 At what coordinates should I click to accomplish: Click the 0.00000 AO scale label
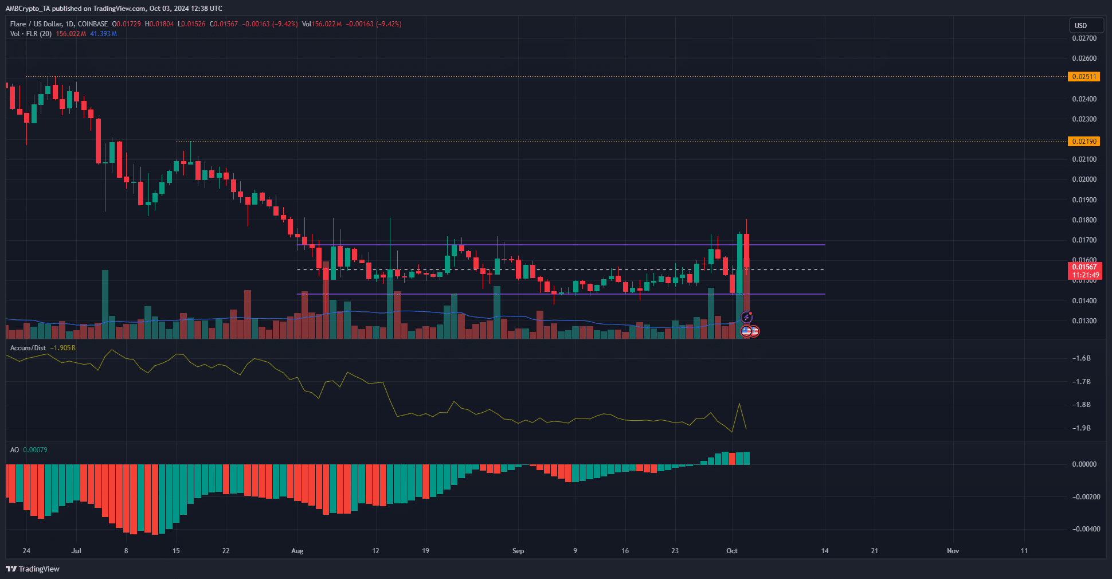click(1084, 464)
